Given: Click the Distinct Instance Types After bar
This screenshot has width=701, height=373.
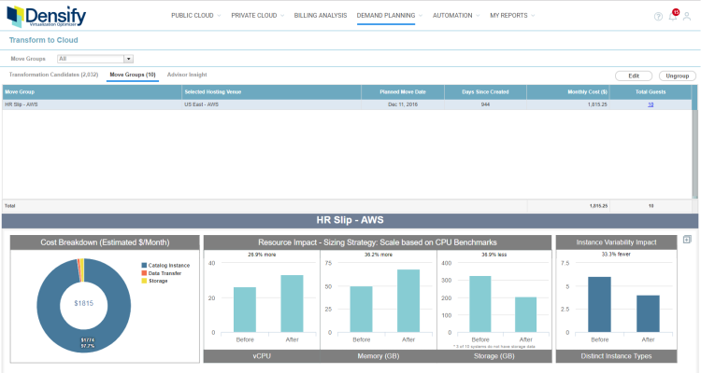Looking at the screenshot, I should click(648, 314).
